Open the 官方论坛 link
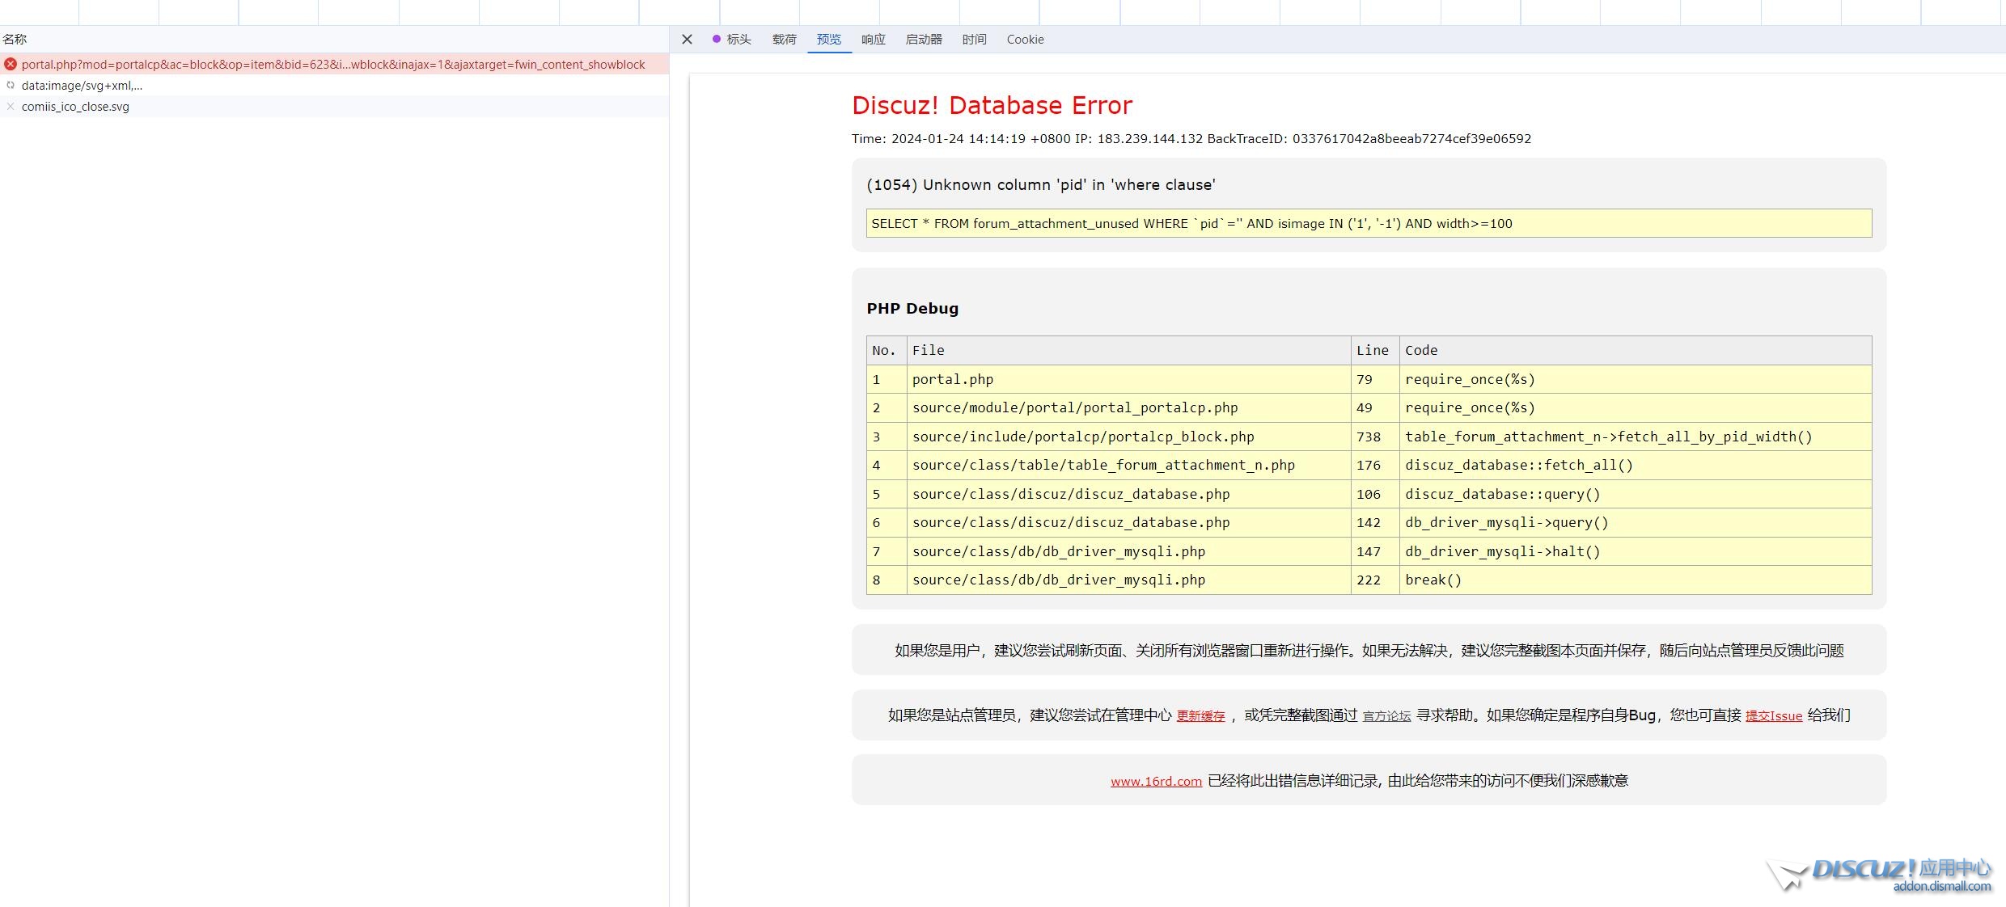The width and height of the screenshot is (2006, 907). [x=1386, y=715]
